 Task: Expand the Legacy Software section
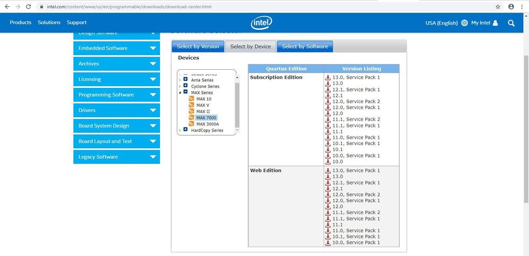116,157
